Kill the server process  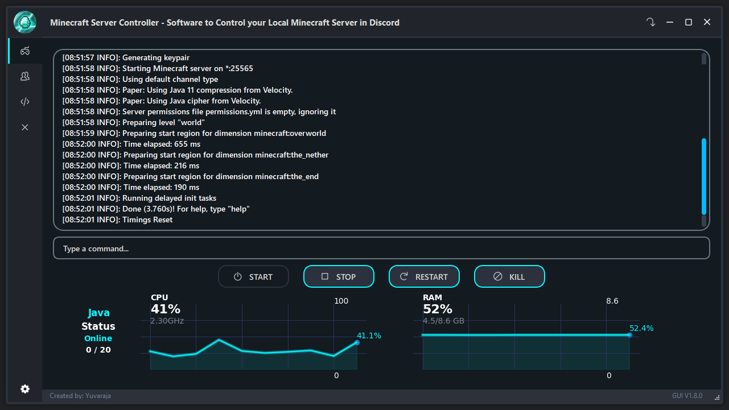509,277
